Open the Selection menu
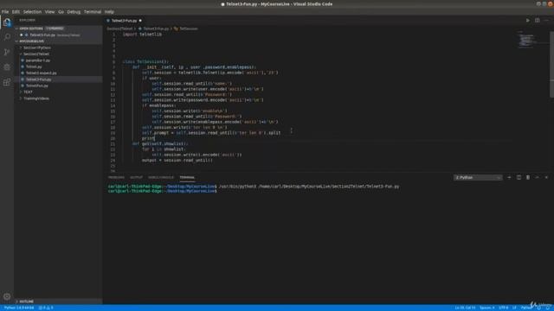 tap(32, 11)
